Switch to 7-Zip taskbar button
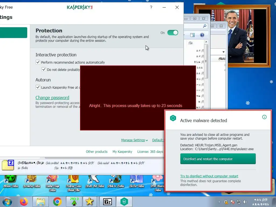Viewport: 276px width, 207px height. (x=108, y=202)
